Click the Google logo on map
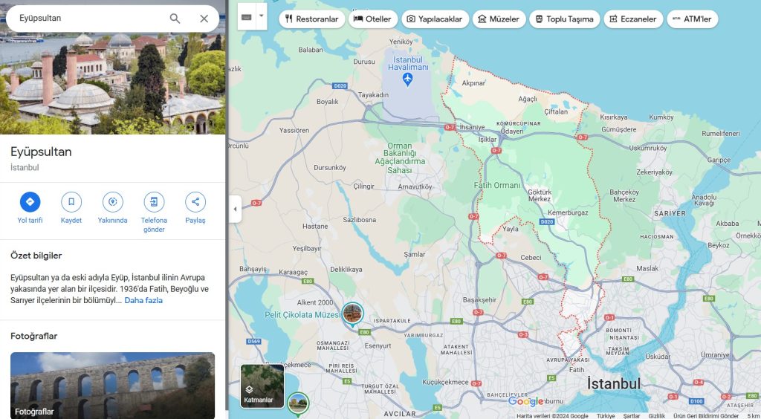Image resolution: width=761 pixels, height=419 pixels. [525, 401]
